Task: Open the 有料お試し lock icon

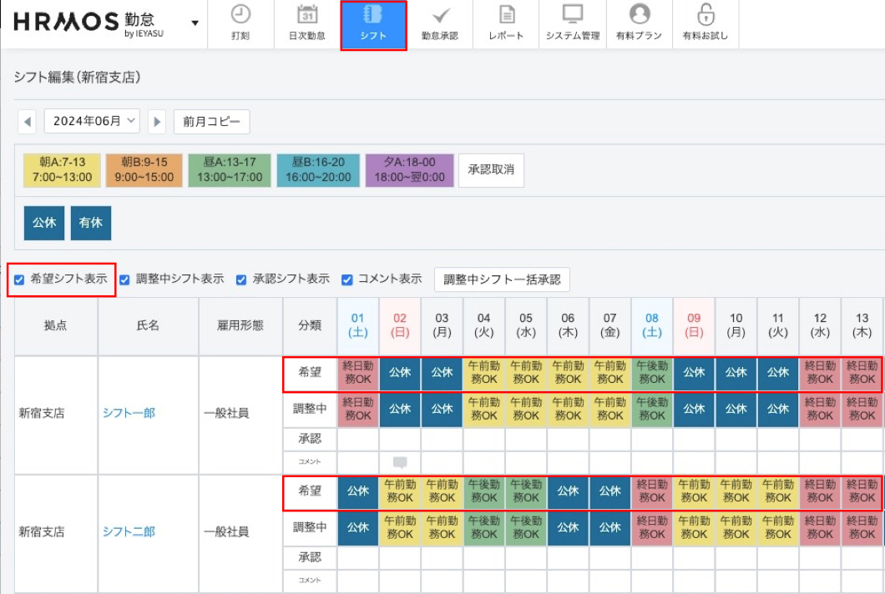Action: [705, 15]
